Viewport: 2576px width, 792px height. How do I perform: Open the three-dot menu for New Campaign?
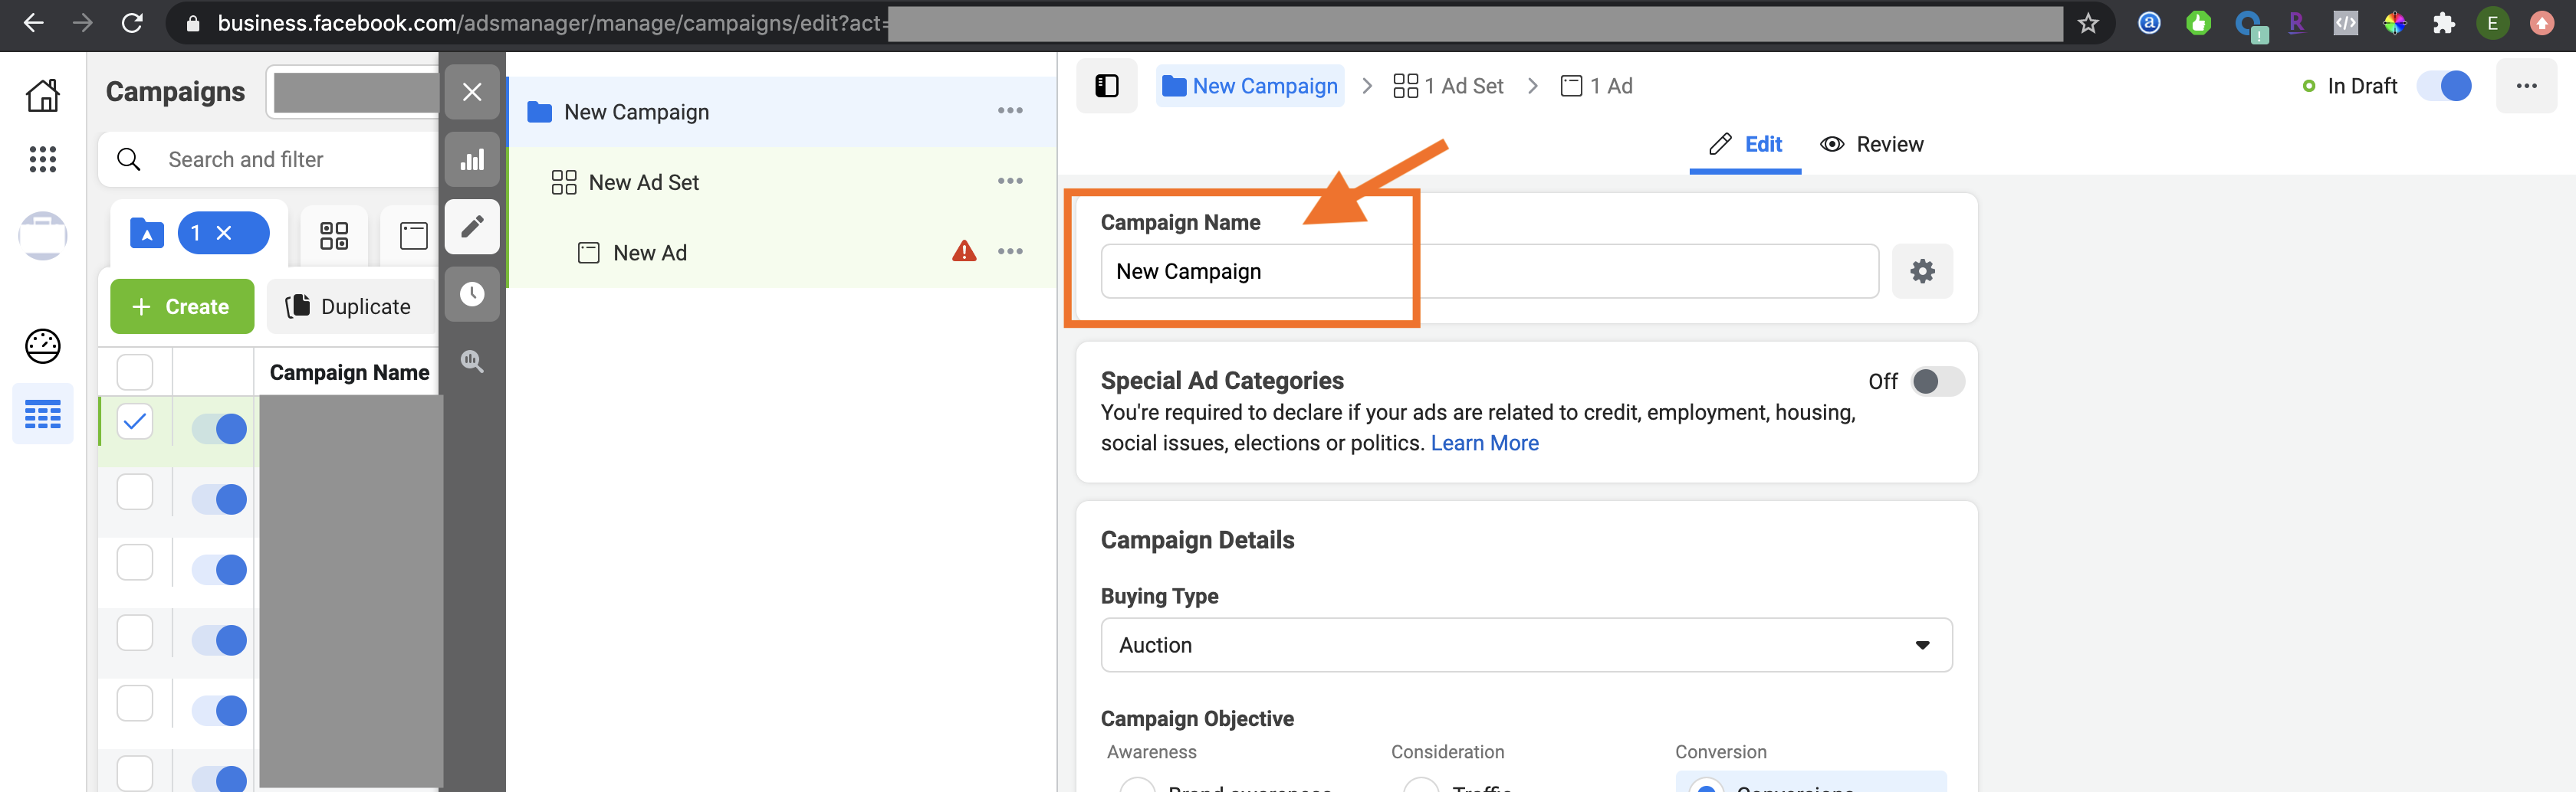tap(1009, 111)
